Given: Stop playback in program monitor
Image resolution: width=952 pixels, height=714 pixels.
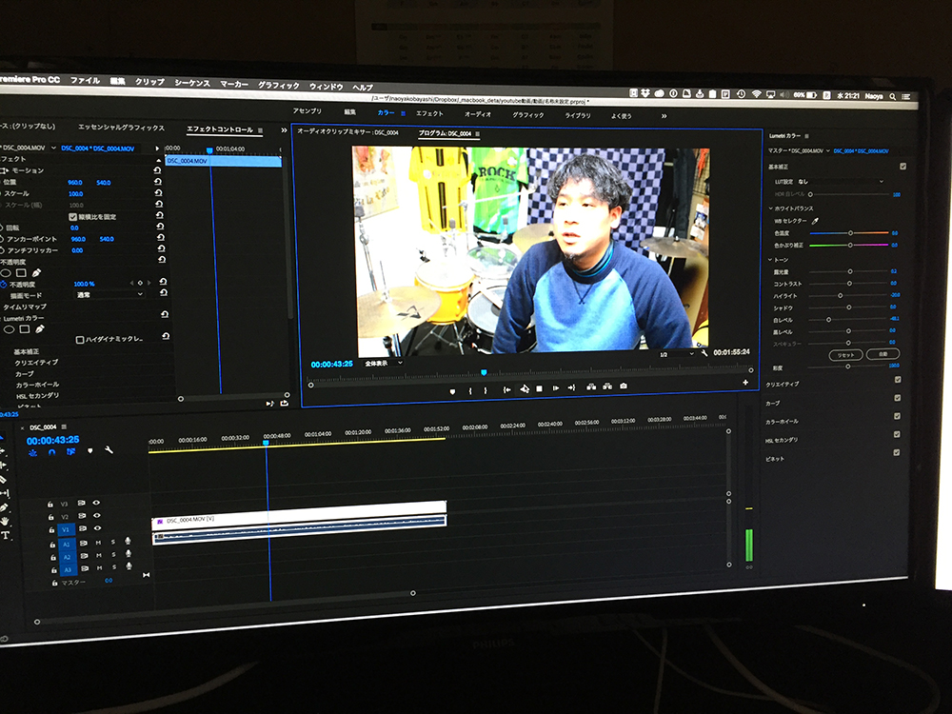Looking at the screenshot, I should (x=539, y=388).
